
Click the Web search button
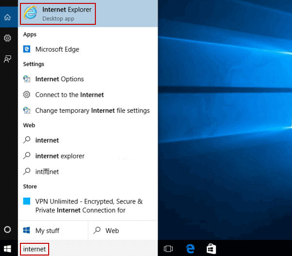[x=123, y=231]
